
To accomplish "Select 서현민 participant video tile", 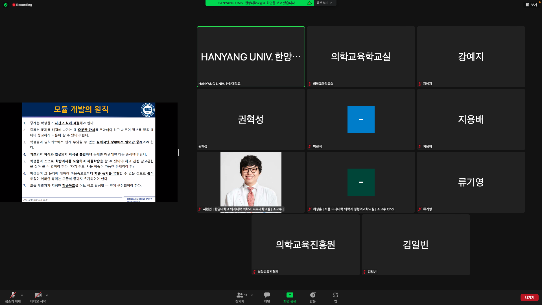I will click(251, 181).
